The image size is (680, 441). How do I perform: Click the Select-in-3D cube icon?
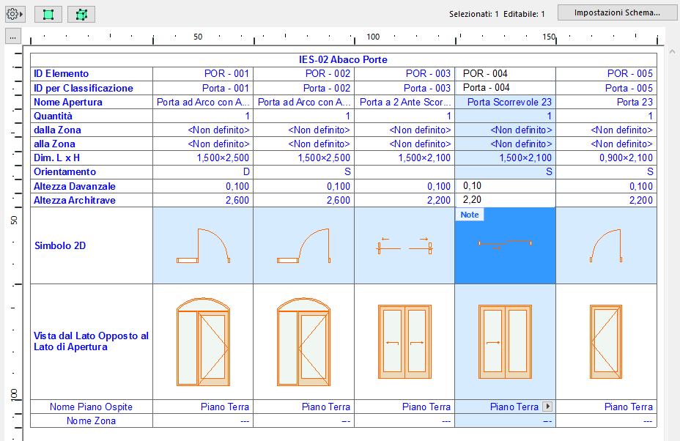pos(81,13)
